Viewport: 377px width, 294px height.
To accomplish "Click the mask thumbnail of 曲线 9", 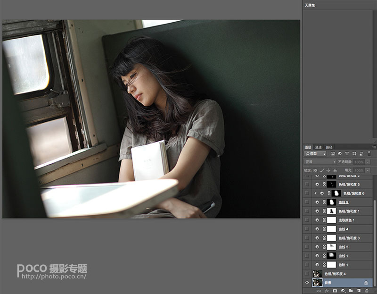I will coord(332,202).
